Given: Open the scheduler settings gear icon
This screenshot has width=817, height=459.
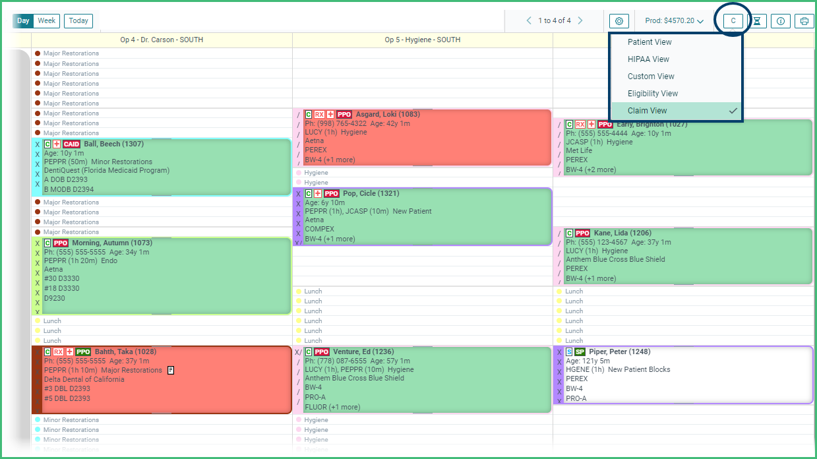Looking at the screenshot, I should (x=619, y=20).
